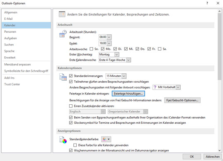Open the Erste Kalenderwoche dropdown
This screenshot has height=161, width=223.
[x=128, y=60]
